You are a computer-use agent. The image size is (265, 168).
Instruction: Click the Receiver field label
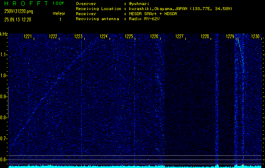tap(86, 14)
